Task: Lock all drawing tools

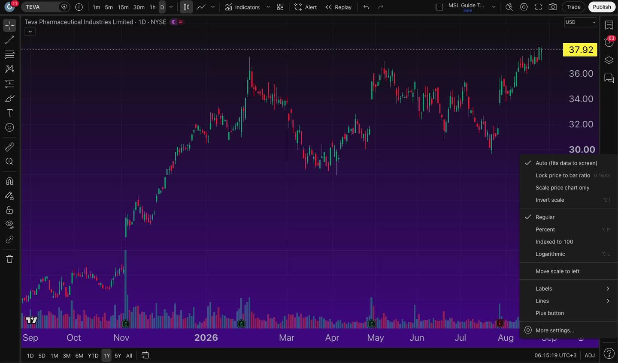Action: 9,210
